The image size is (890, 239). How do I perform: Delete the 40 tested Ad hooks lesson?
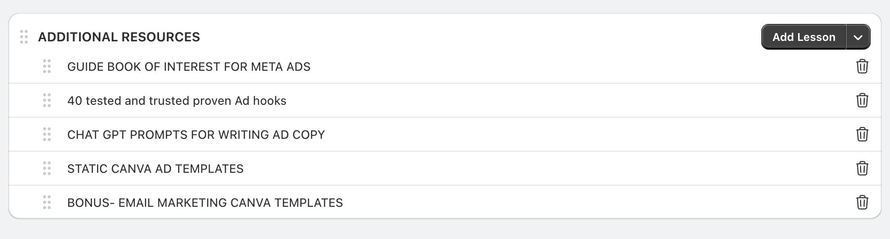(862, 101)
